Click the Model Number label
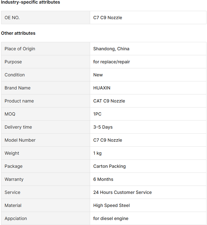The image size is (207, 225). pos(20,140)
